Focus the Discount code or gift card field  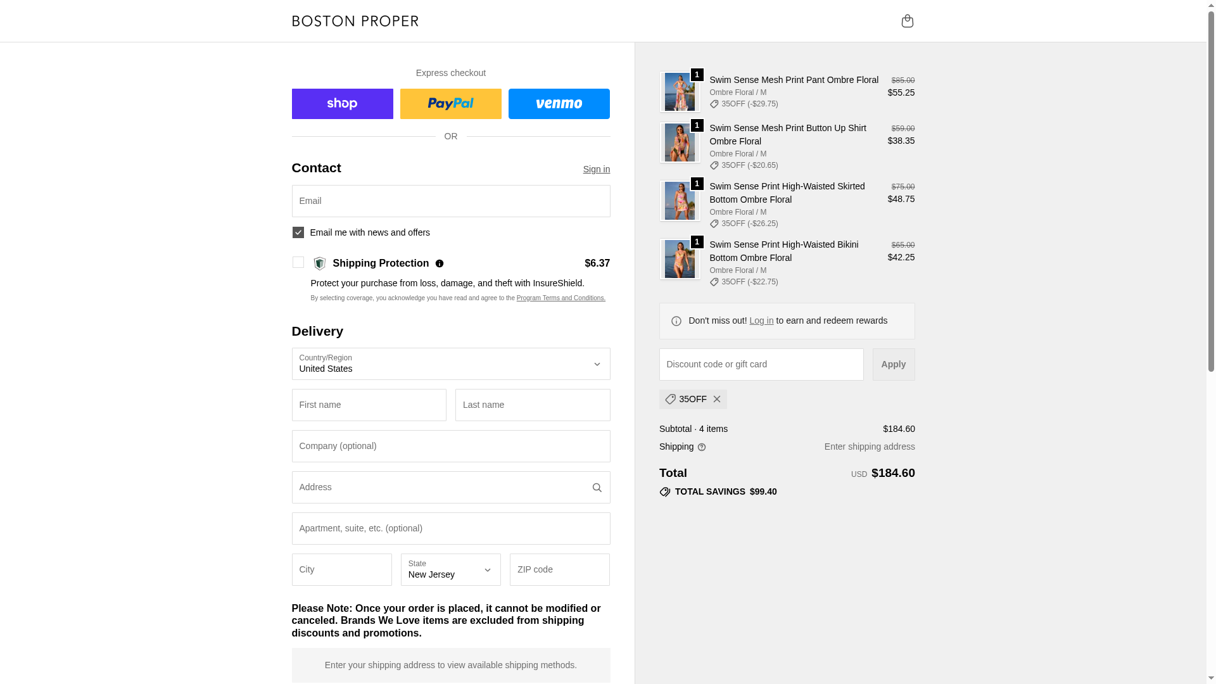point(761,365)
